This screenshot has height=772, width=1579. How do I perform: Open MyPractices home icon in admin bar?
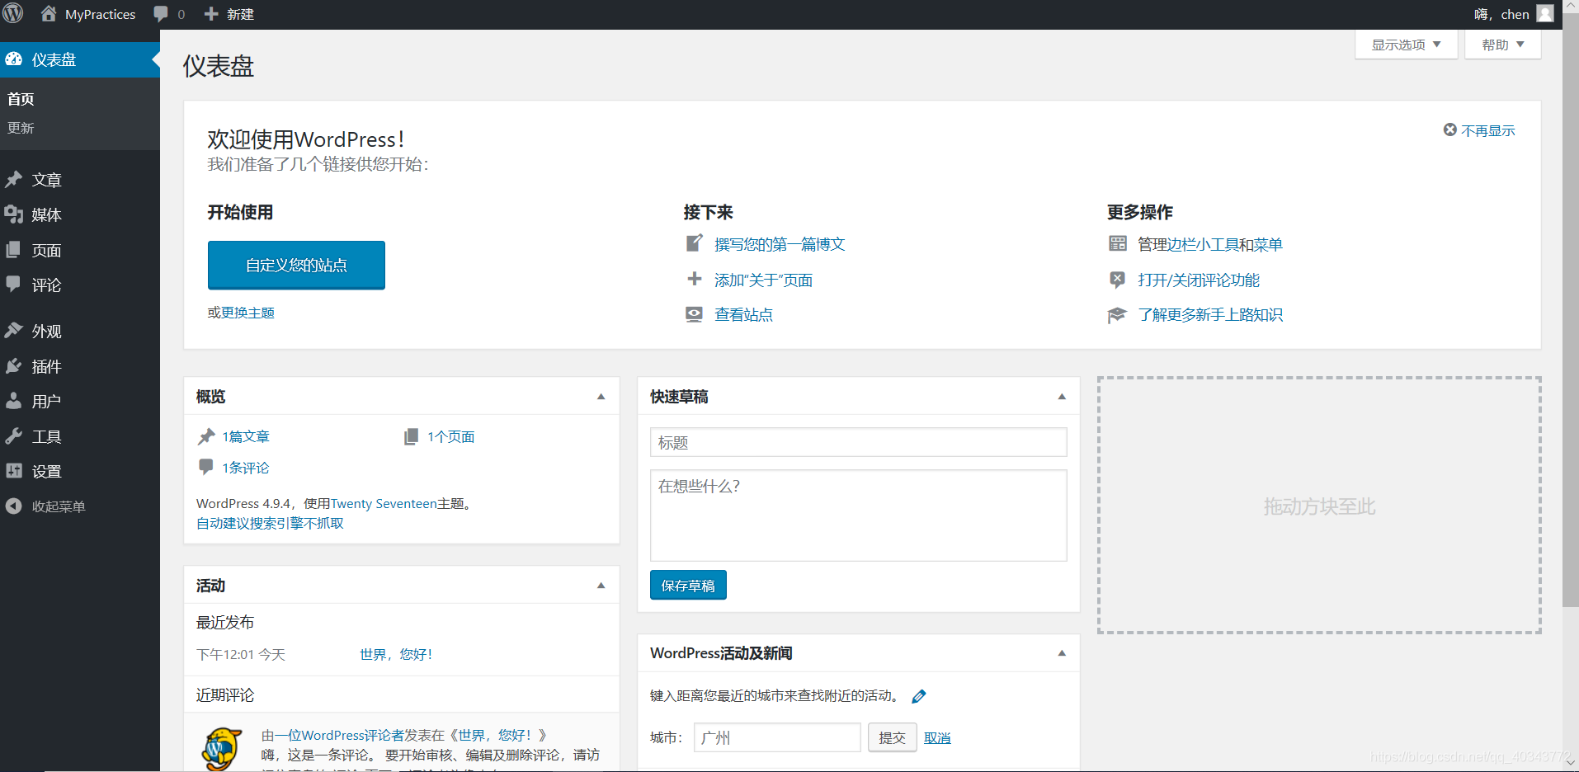coord(49,14)
